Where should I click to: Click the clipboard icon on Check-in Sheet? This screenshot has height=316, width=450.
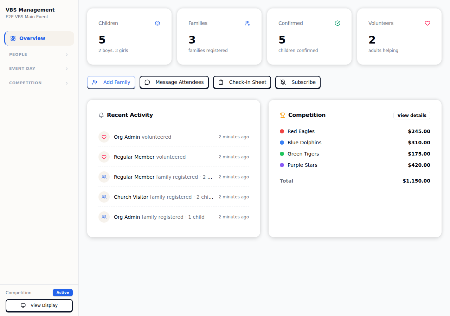(221, 82)
